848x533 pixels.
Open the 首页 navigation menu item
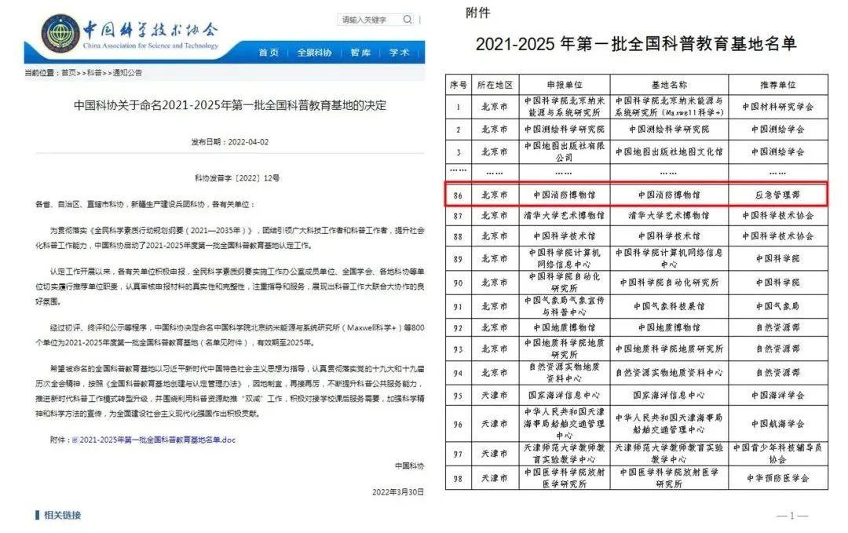click(269, 53)
